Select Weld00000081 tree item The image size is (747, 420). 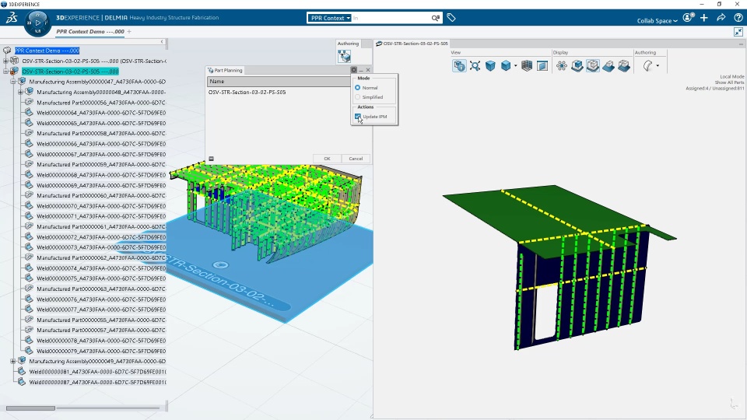98,372
